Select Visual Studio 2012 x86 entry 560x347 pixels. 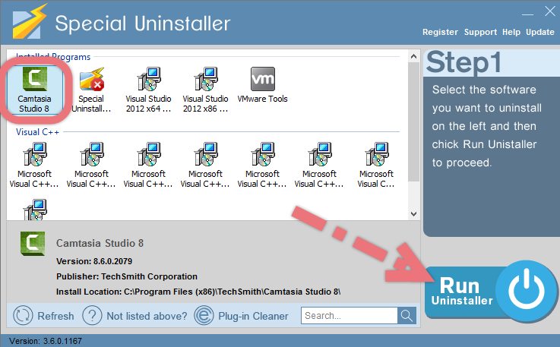[205, 90]
